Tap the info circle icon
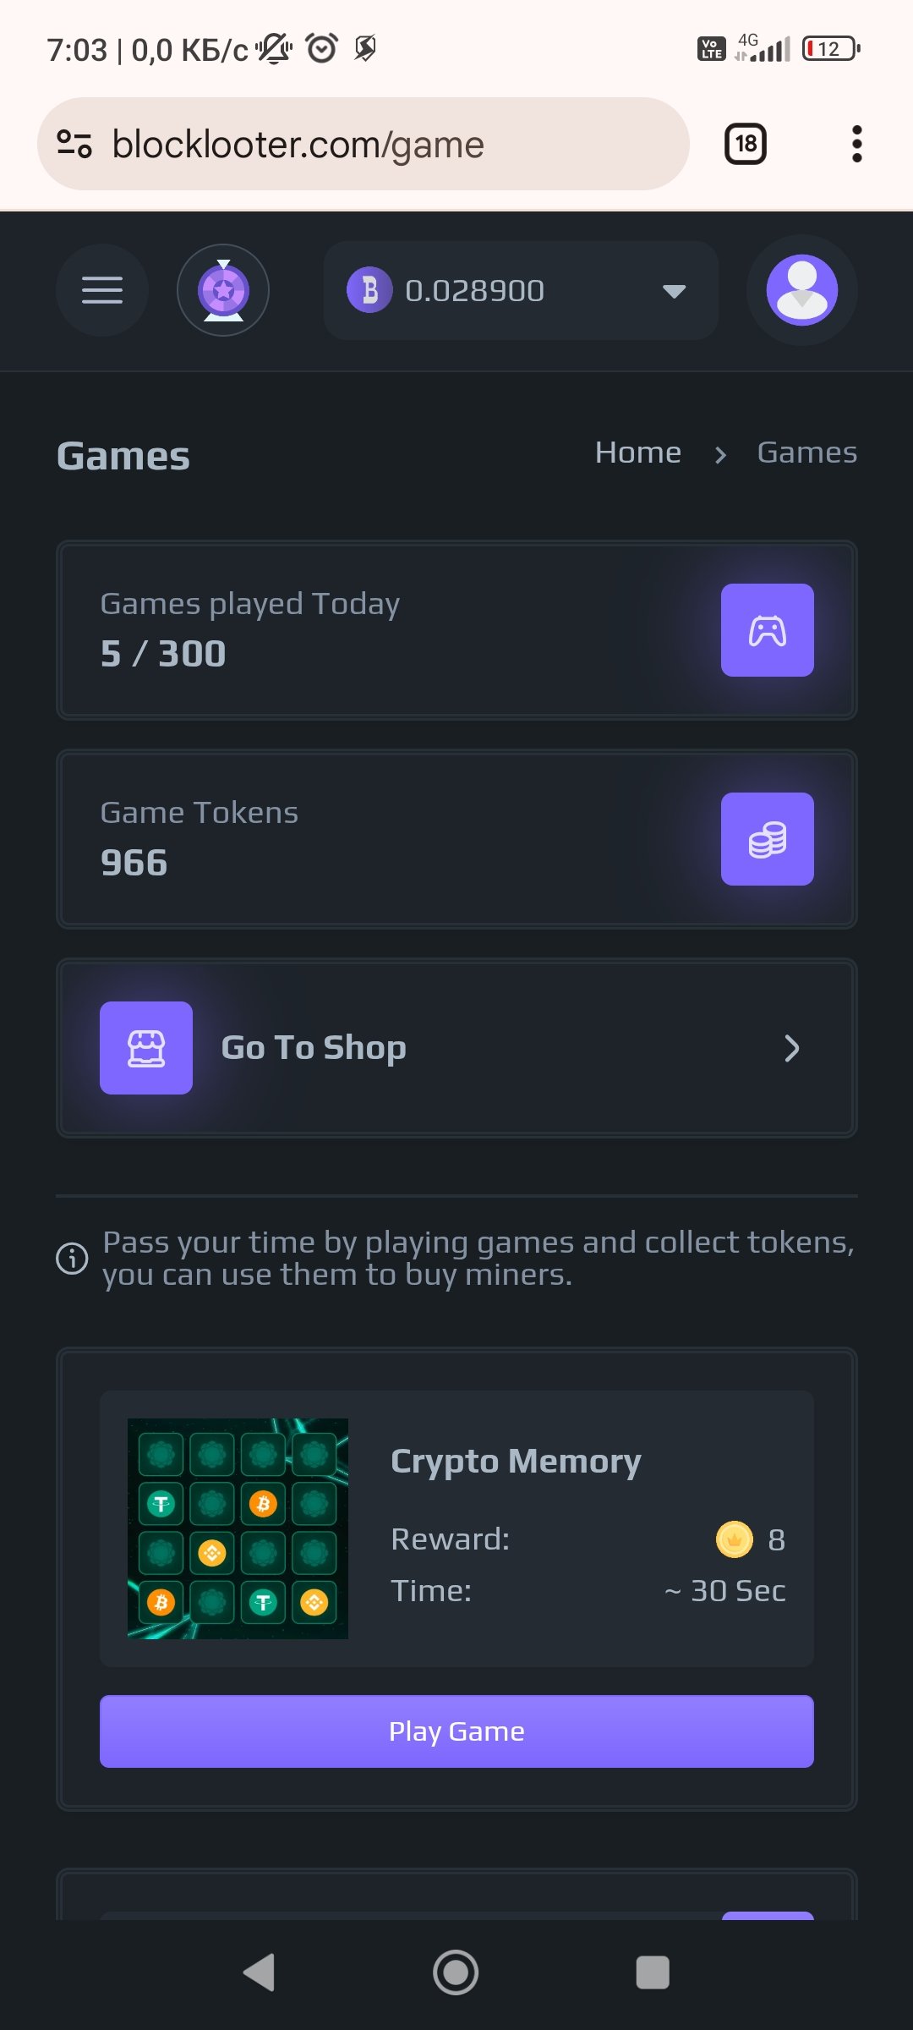 click(x=72, y=1259)
